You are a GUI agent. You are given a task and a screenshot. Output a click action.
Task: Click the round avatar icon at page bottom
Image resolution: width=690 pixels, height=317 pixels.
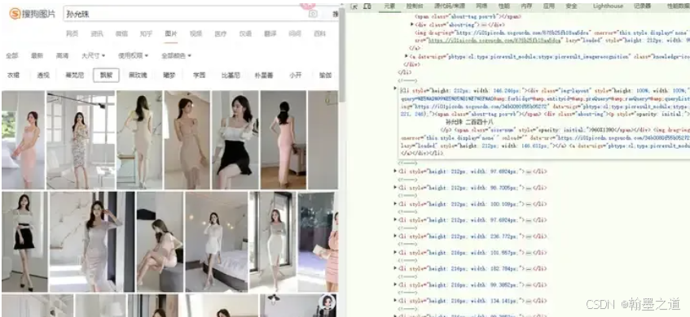[x=327, y=302]
